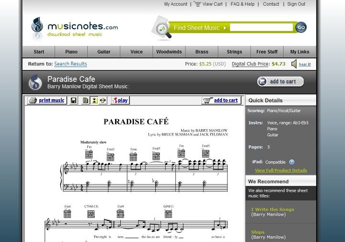
Task: Click the large add to cart button in header
Action: click(x=280, y=81)
